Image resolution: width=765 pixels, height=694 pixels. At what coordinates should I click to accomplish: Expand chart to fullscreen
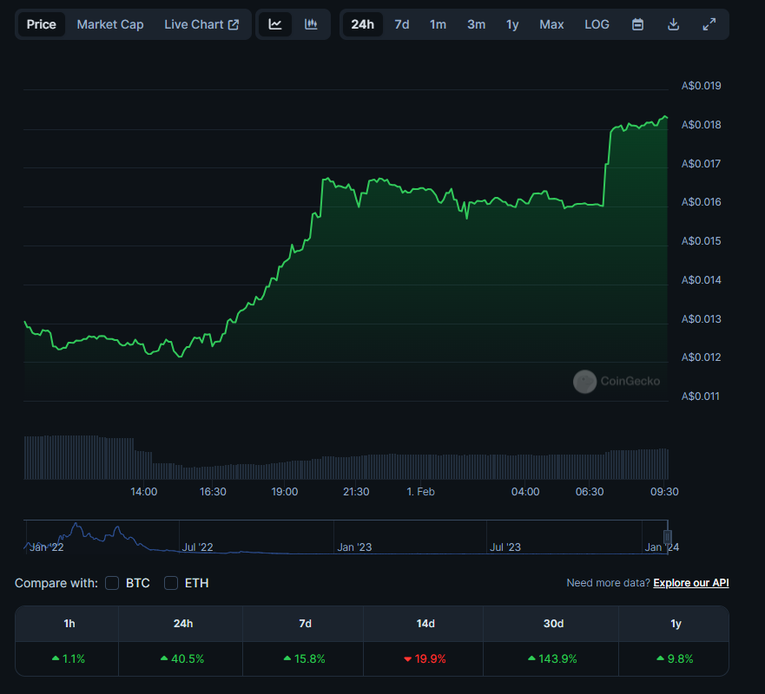click(x=709, y=24)
